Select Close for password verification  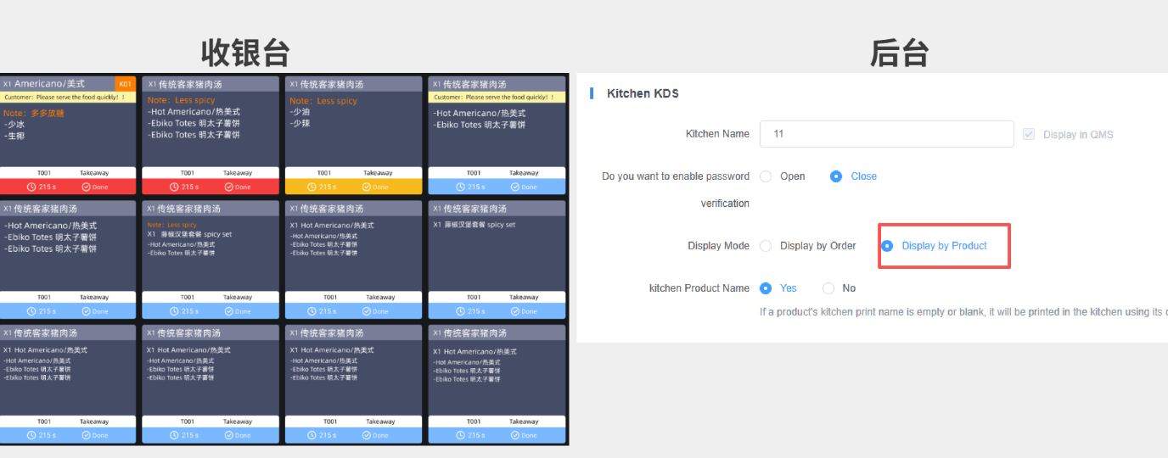click(836, 176)
